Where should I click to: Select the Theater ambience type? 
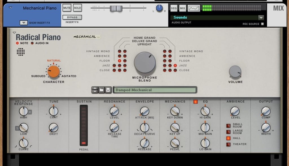point(228,144)
